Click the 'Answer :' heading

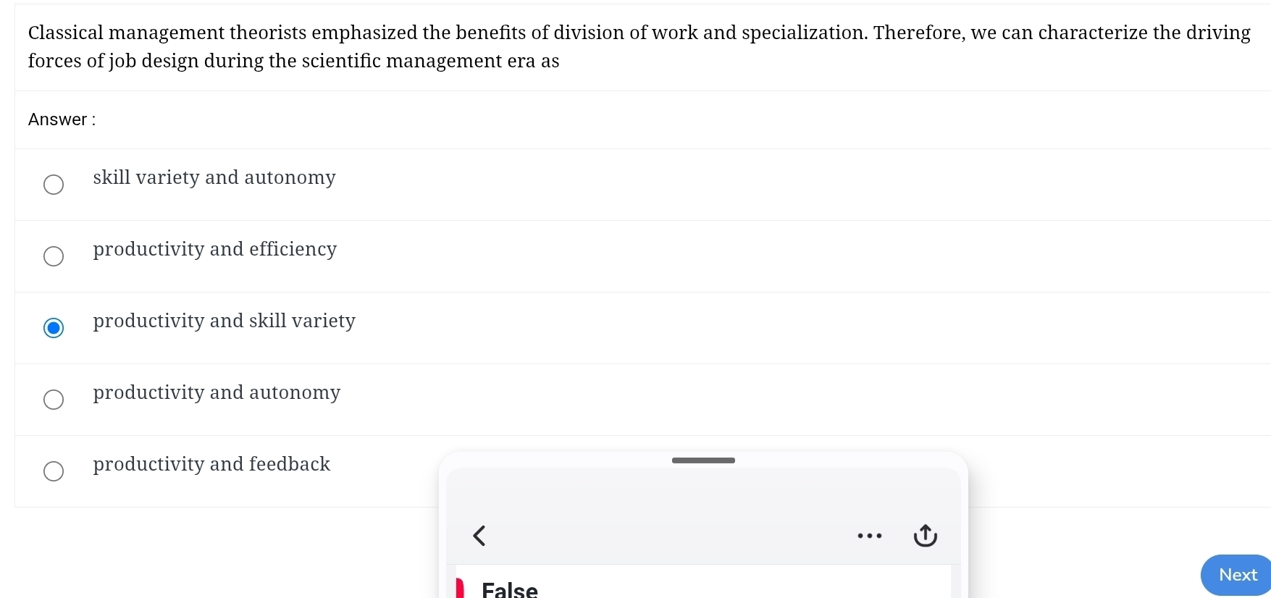click(62, 119)
